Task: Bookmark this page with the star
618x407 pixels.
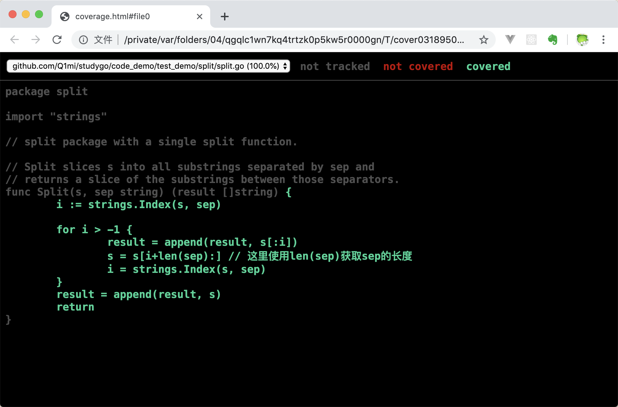Action: [x=483, y=40]
